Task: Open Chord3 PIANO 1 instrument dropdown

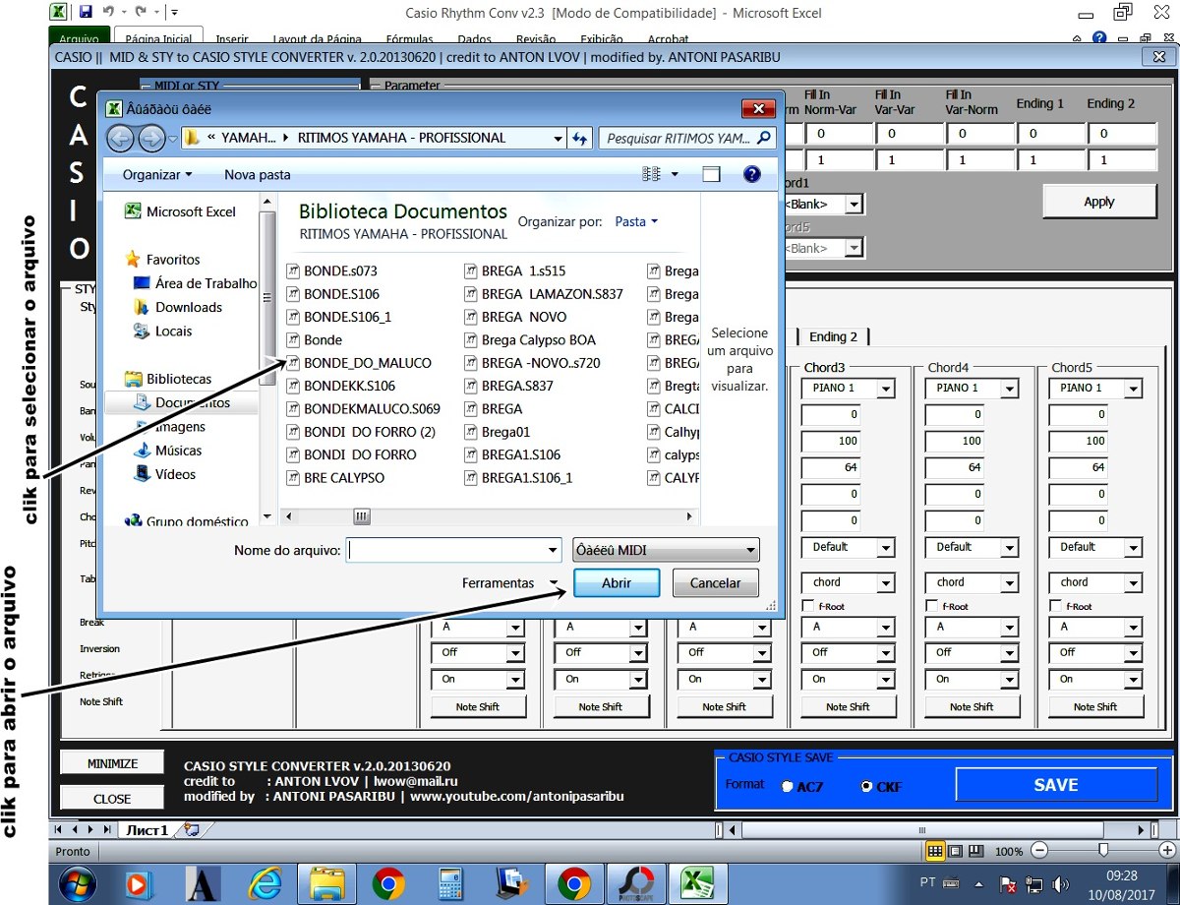Action: coord(886,389)
